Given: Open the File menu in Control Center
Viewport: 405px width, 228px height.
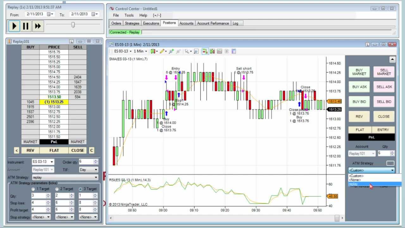Looking at the screenshot, I should tap(116, 15).
